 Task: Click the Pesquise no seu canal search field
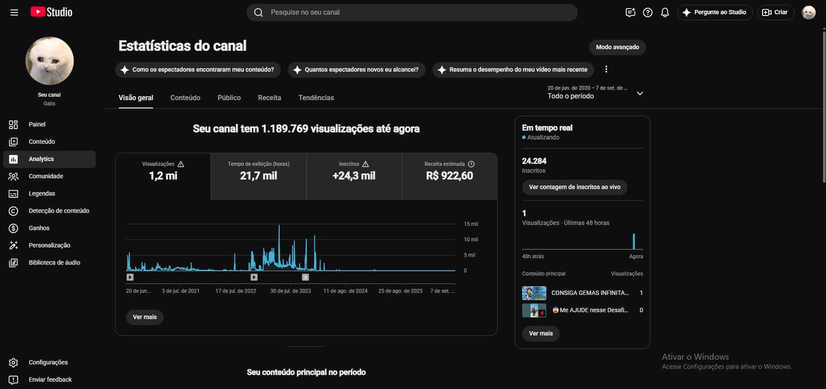point(412,12)
